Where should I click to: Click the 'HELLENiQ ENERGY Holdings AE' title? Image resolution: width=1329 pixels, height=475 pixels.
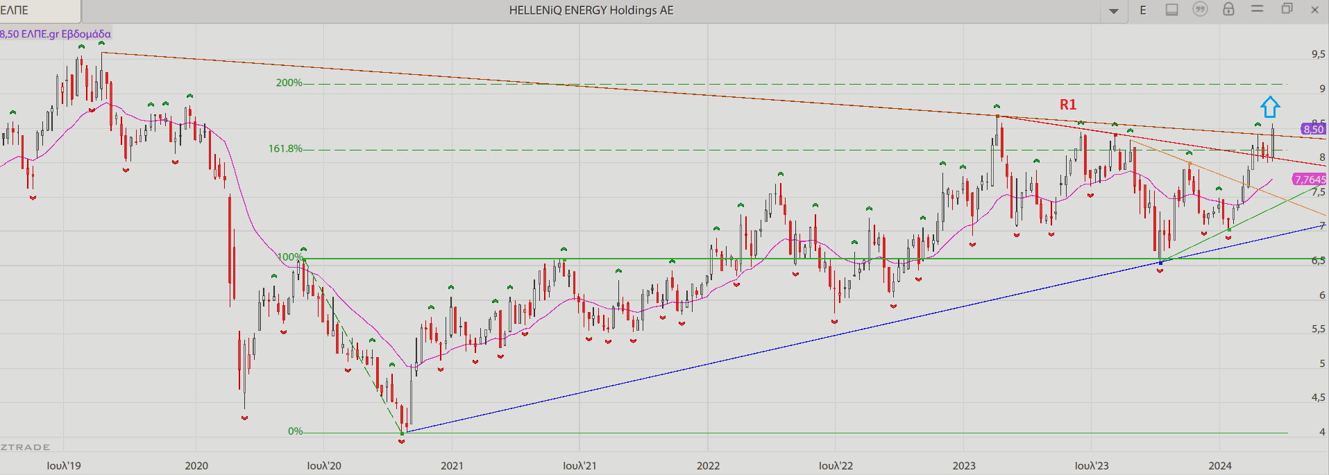click(591, 10)
